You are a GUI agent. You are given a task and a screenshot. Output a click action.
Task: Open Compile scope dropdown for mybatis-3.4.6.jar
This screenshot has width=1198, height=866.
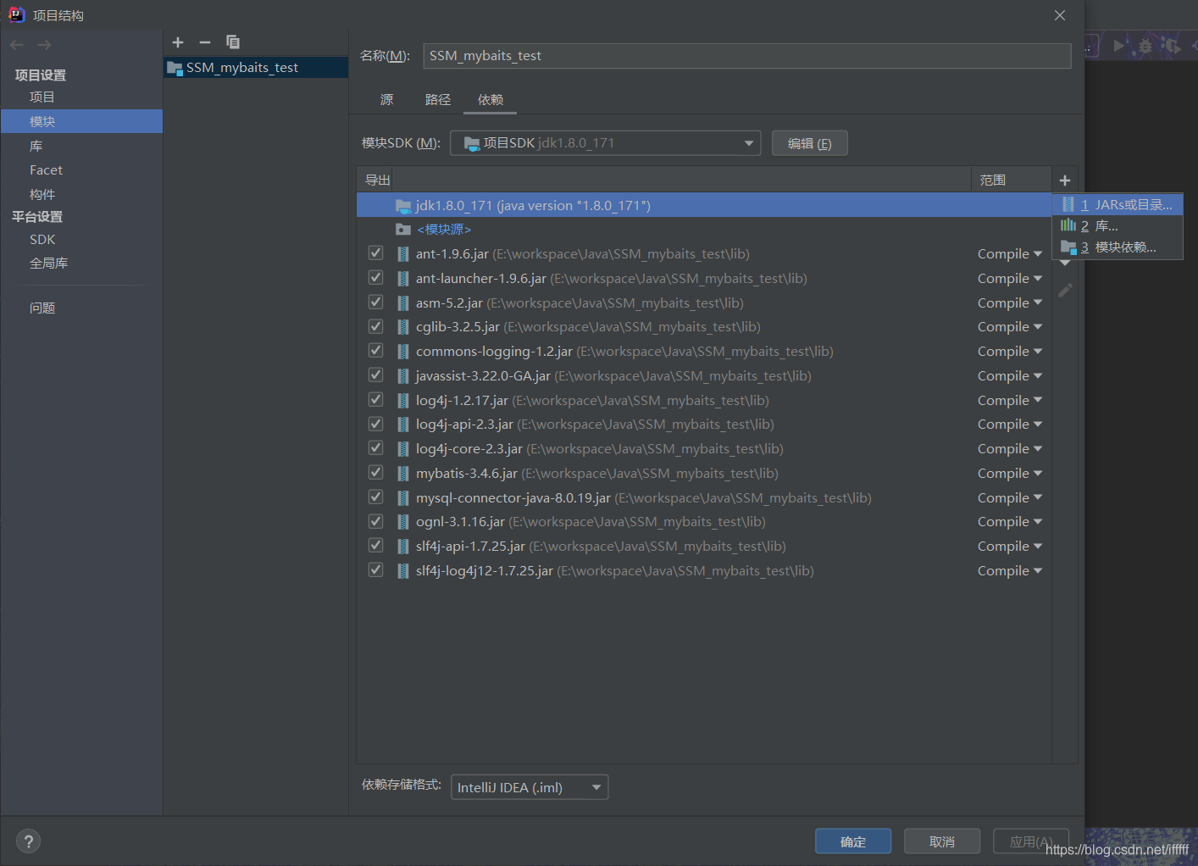pyautogui.click(x=1010, y=474)
